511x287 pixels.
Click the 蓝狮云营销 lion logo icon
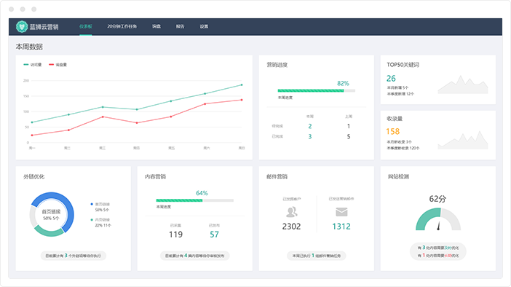[22, 27]
